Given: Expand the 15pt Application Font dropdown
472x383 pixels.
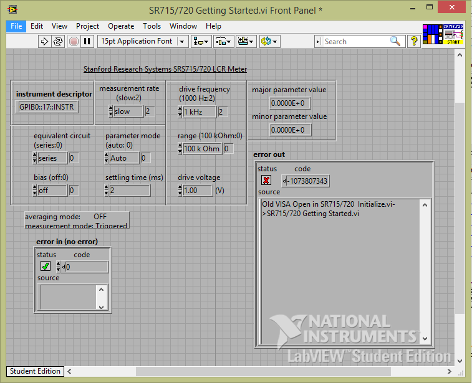Looking at the screenshot, I should 182,41.
